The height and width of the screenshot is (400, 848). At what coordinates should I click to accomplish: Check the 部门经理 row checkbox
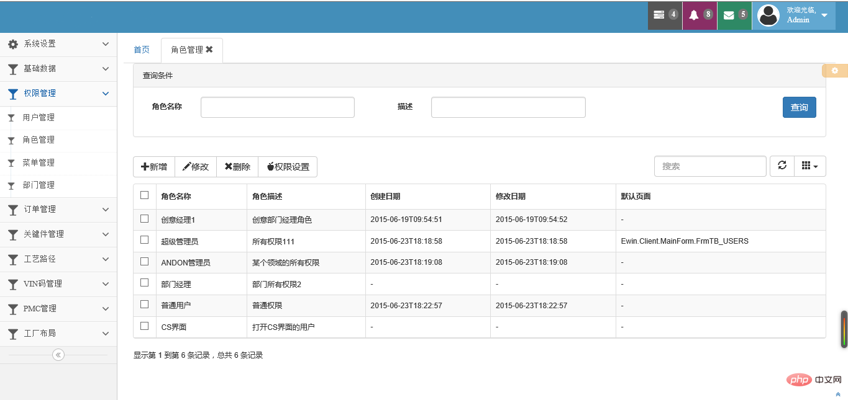pyautogui.click(x=145, y=282)
